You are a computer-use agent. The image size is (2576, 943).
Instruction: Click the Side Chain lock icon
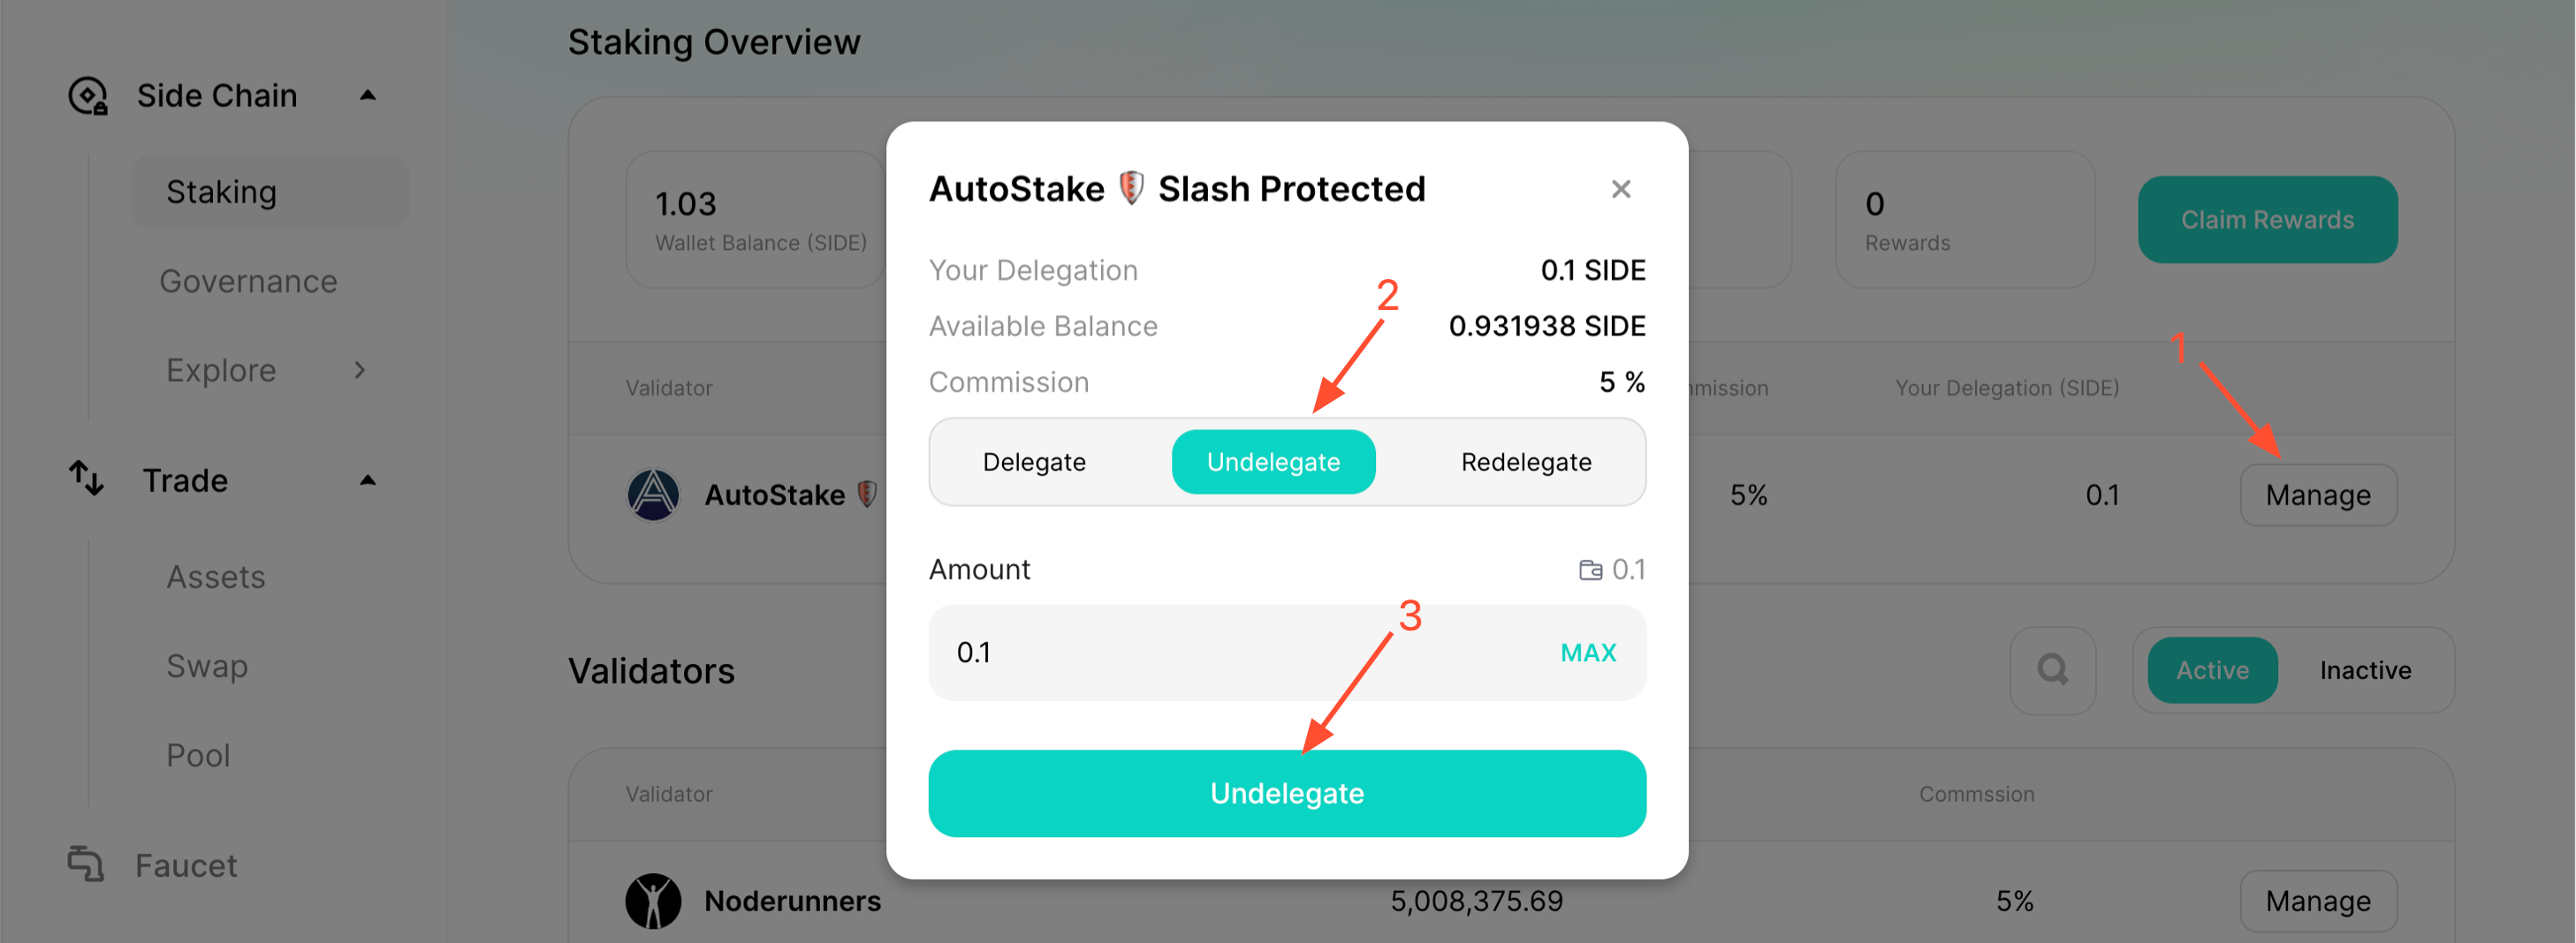coord(88,96)
